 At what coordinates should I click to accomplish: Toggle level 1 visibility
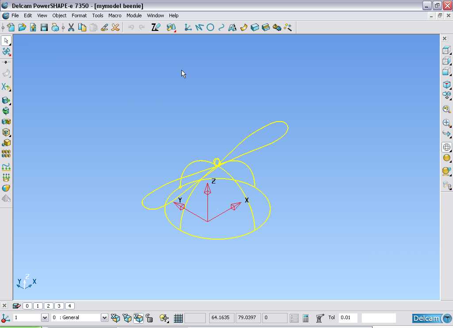click(38, 306)
